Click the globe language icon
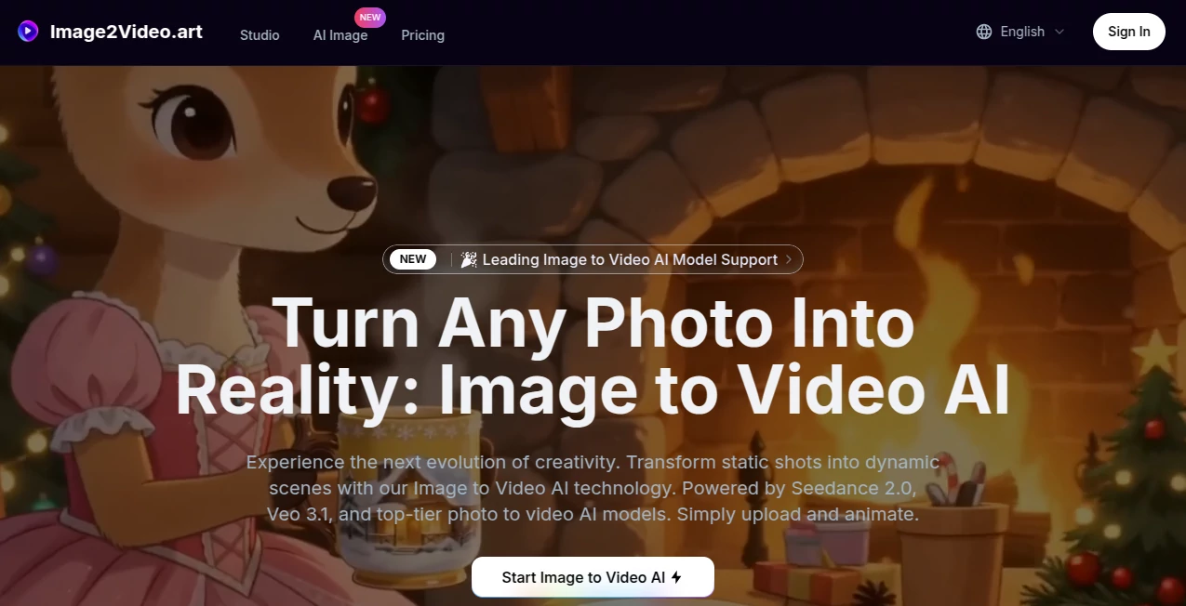Viewport: 1186px width, 606px height. [984, 32]
